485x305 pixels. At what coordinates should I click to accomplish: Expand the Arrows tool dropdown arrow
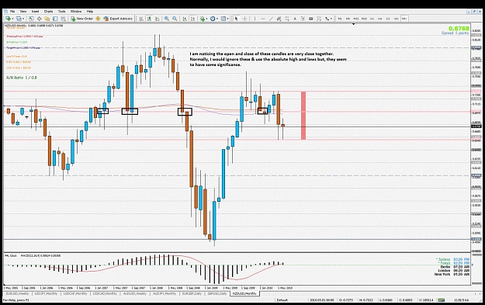click(x=331, y=19)
